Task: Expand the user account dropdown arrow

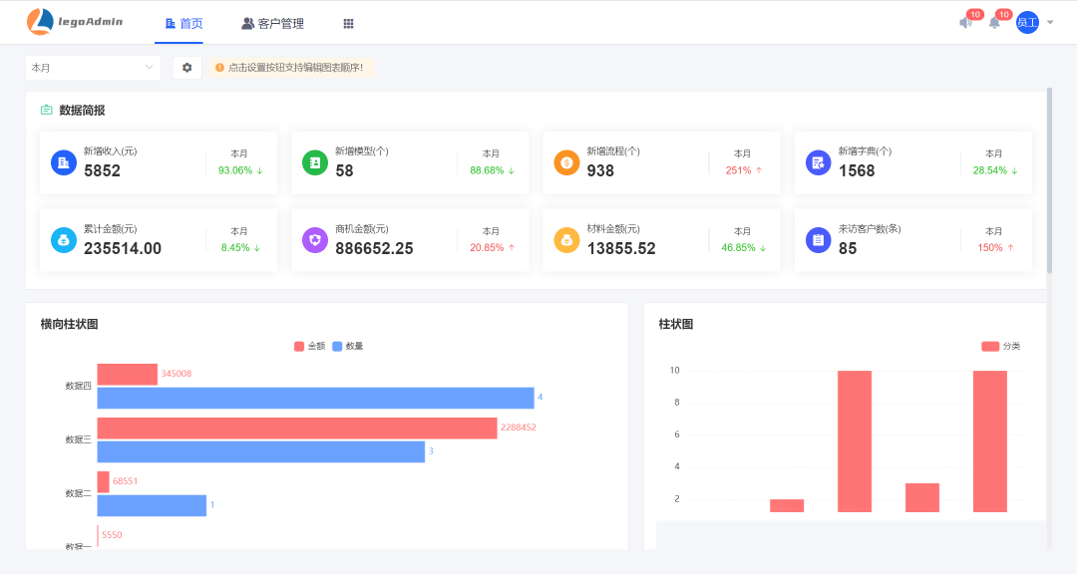Action: (x=1050, y=23)
